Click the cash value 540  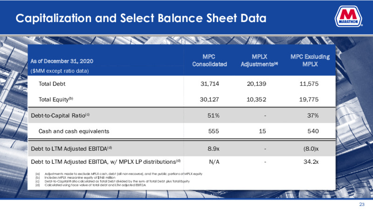[x=313, y=131]
